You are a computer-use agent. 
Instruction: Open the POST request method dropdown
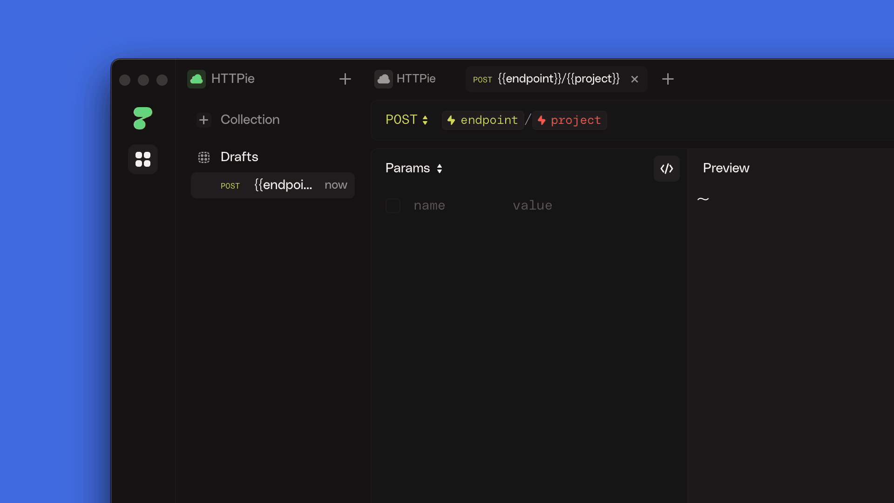(x=407, y=120)
